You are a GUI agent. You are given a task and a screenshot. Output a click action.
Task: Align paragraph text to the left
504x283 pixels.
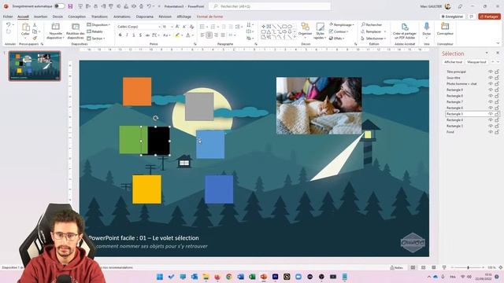pos(202,35)
